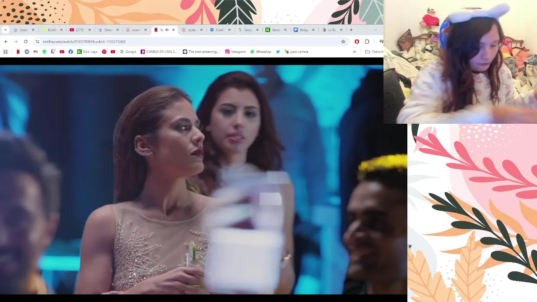Close the KickB tab
This screenshot has height=302, width=537.
coord(61,30)
